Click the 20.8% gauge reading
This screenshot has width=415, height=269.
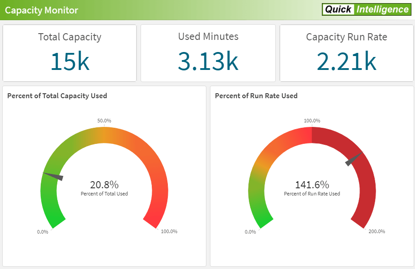pyautogui.click(x=104, y=185)
